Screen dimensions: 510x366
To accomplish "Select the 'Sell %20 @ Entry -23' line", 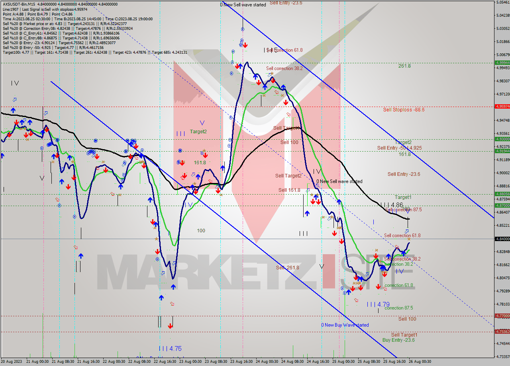I will point(59,43).
